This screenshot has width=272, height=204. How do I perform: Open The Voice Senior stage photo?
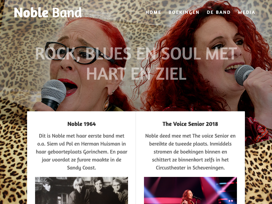tap(190, 190)
